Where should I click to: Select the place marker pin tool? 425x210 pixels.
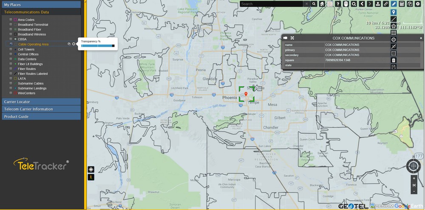(x=394, y=12)
